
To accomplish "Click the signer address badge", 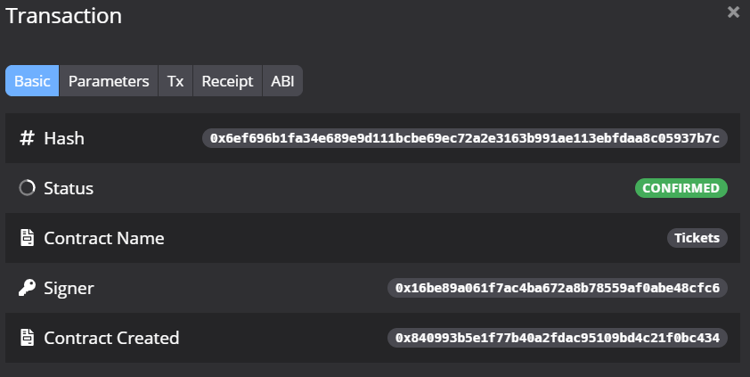I will (x=558, y=288).
